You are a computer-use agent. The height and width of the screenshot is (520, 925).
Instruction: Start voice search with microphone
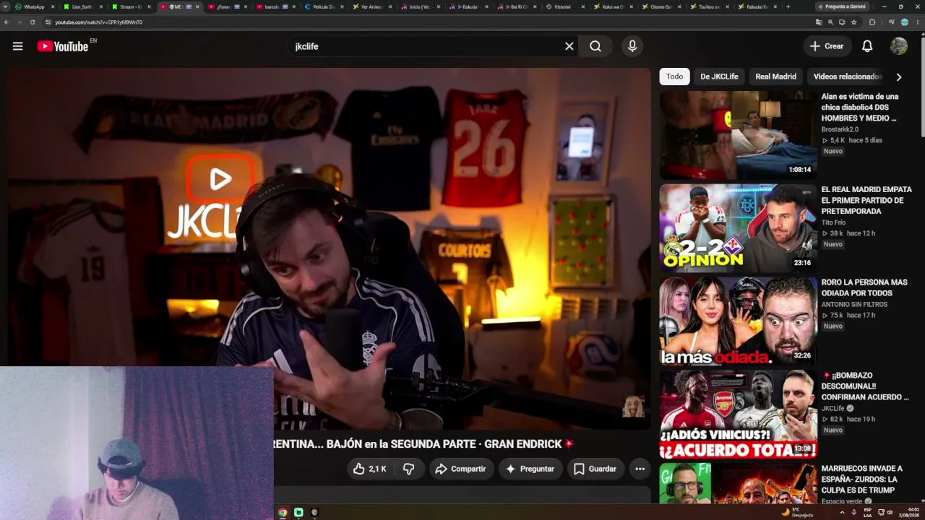[632, 46]
